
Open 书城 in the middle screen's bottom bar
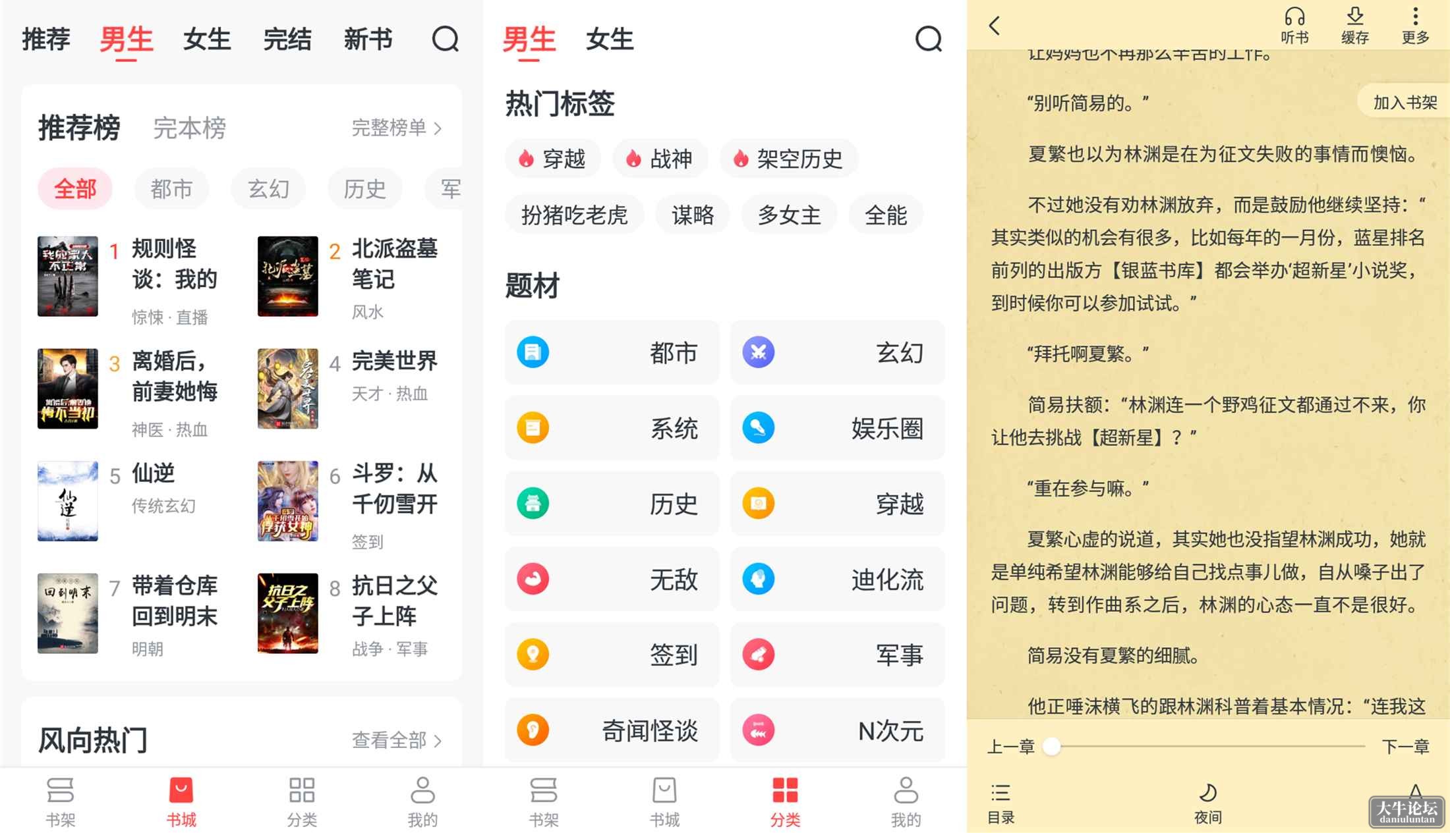(664, 802)
